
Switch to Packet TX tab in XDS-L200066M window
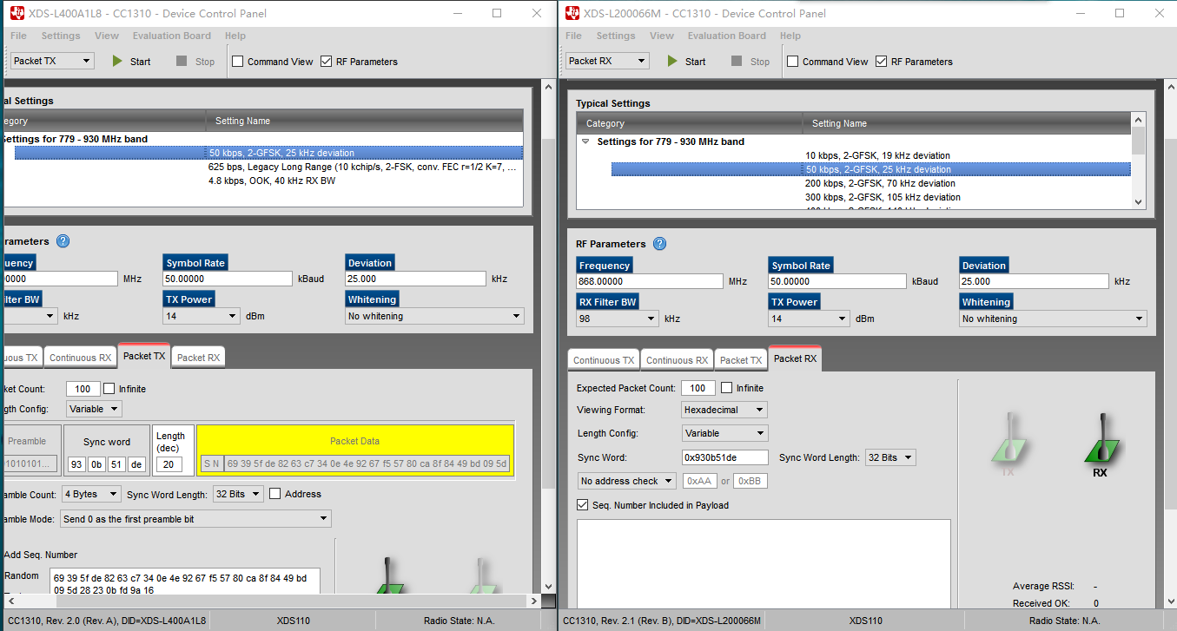[x=741, y=360]
